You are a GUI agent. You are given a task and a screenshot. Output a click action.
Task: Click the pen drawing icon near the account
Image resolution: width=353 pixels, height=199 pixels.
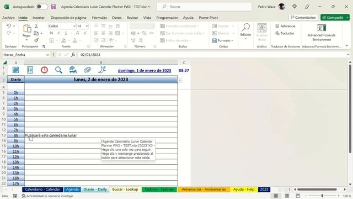click(307, 7)
